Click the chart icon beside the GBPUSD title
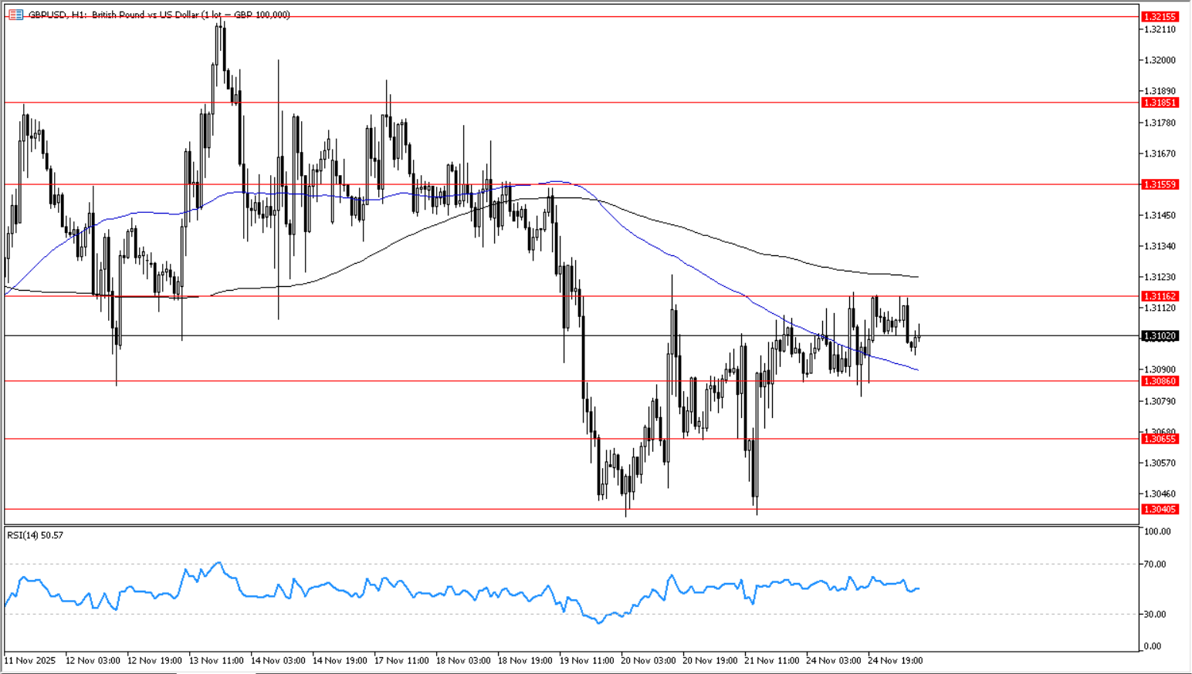Viewport: 1192px width, 674px height. (15, 15)
